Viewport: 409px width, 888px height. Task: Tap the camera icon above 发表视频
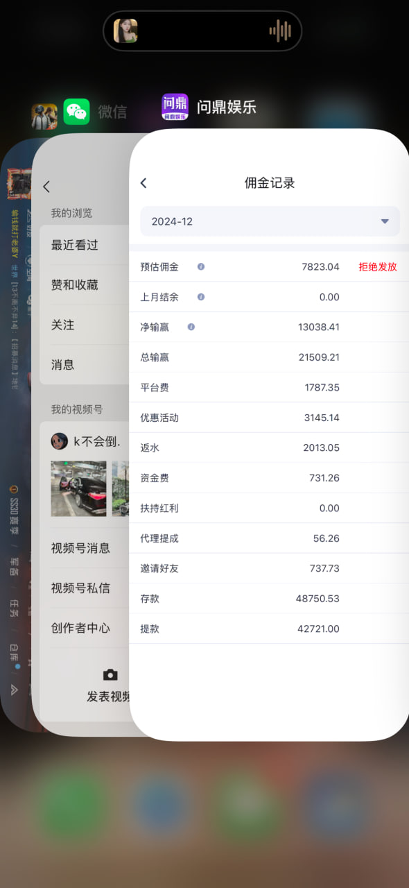[x=110, y=675]
